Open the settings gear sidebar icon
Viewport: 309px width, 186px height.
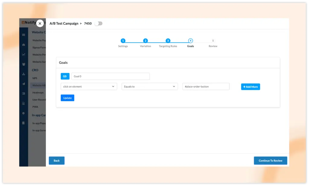tap(24, 113)
